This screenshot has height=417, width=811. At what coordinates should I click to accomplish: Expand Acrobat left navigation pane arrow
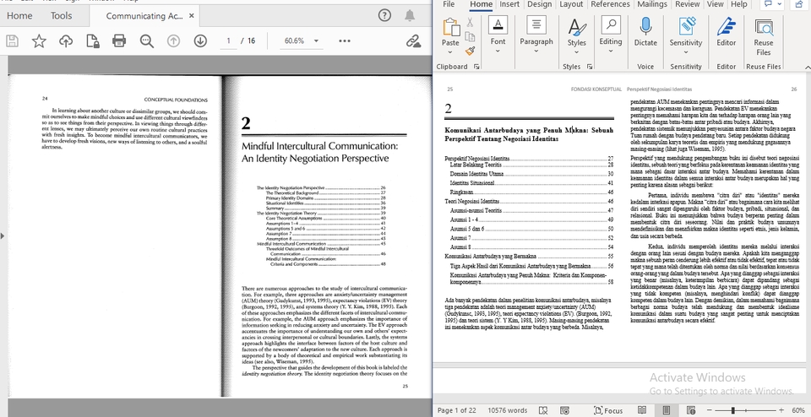(x=2, y=236)
